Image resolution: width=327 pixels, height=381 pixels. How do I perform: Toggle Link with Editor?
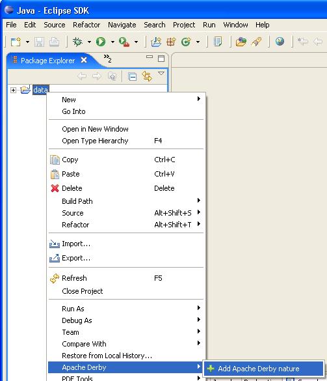(x=147, y=76)
